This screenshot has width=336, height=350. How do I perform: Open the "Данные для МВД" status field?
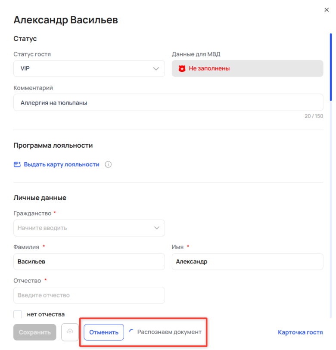(x=247, y=68)
